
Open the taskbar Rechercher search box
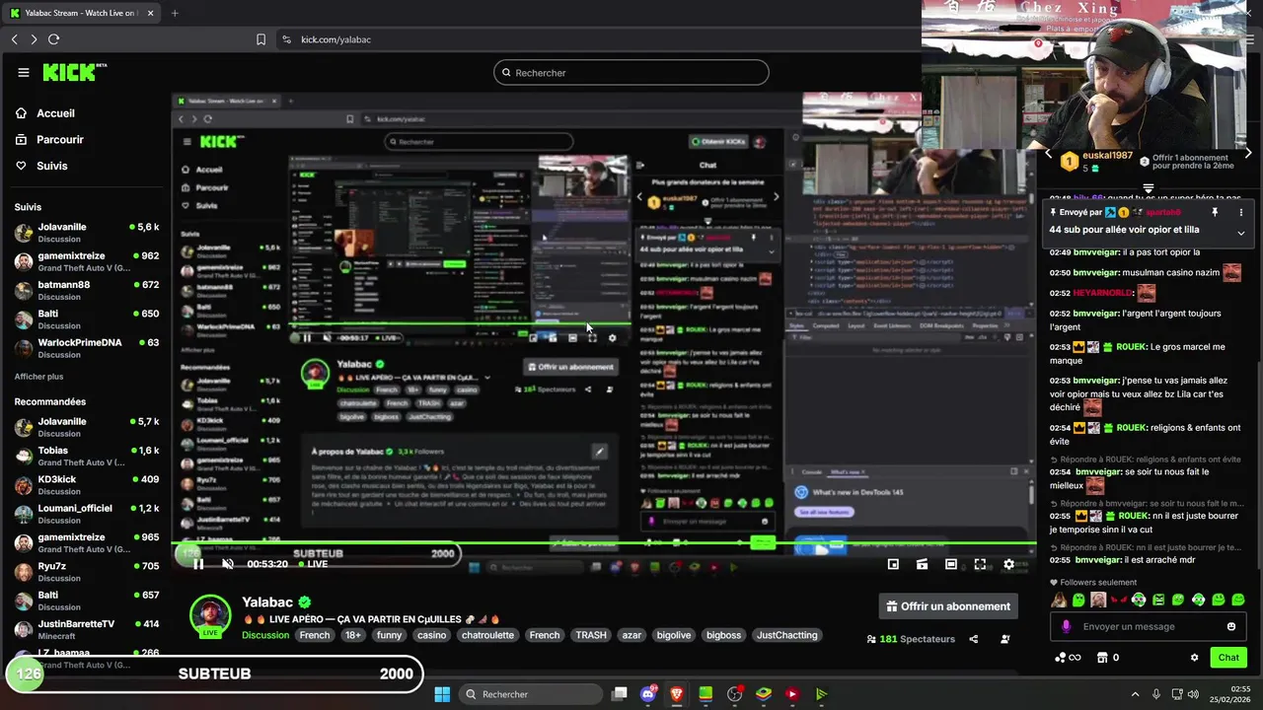pos(531,694)
